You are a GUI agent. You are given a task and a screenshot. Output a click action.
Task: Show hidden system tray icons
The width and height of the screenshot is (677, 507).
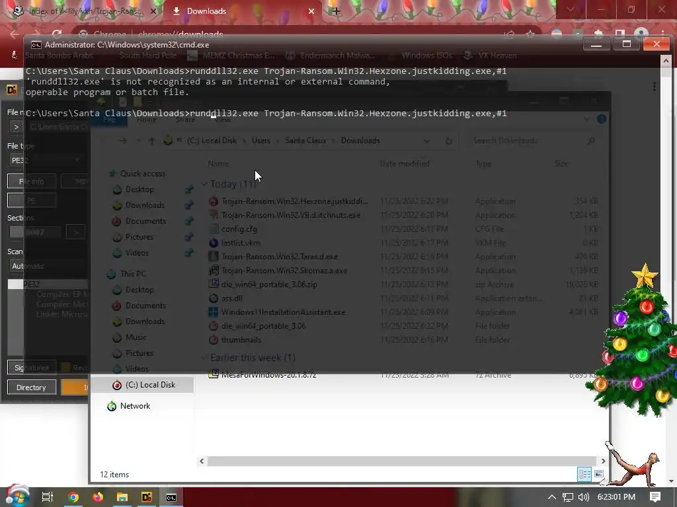click(552, 497)
